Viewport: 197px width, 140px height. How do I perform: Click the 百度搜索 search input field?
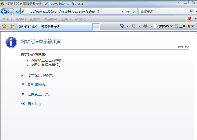[163, 12]
